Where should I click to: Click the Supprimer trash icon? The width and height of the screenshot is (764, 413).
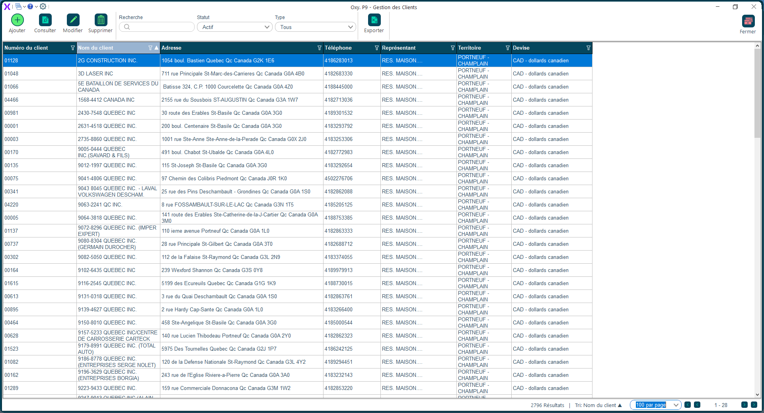coord(101,20)
